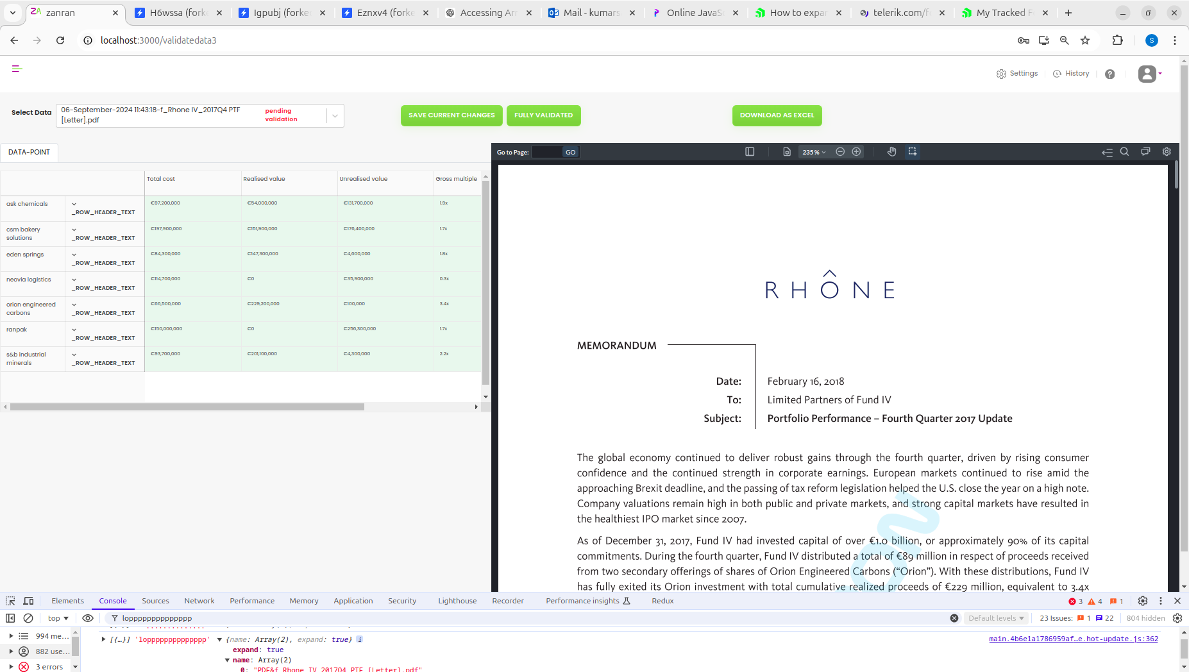Switch to the Network tab in DevTools
This screenshot has height=672, width=1189.
tap(199, 601)
